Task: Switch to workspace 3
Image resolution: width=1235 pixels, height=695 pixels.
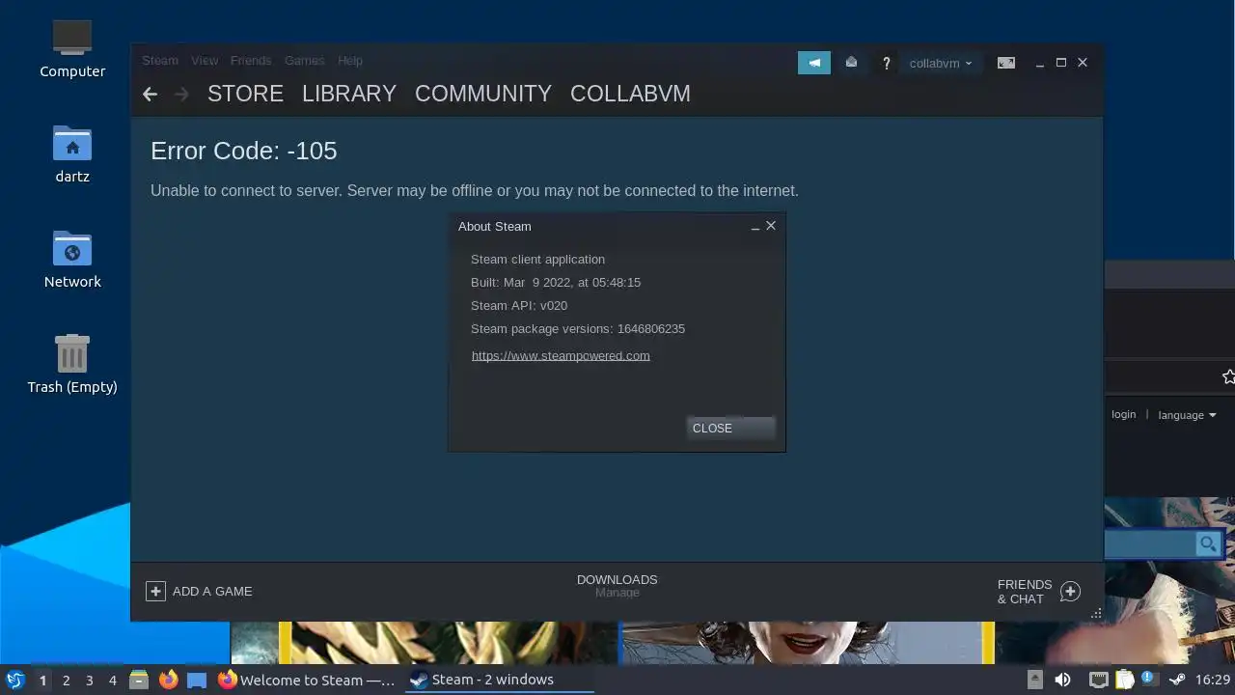Action: (x=89, y=680)
